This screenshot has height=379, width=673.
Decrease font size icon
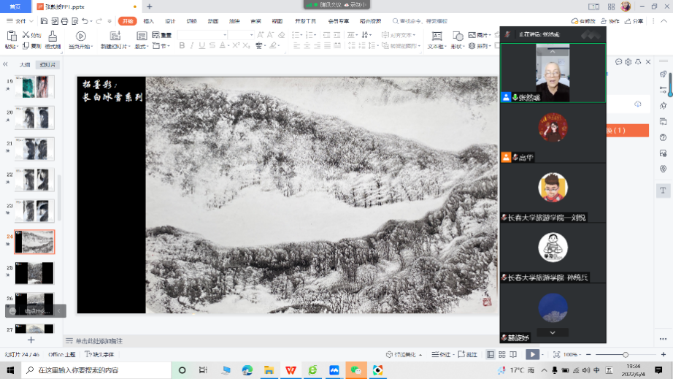pos(270,35)
